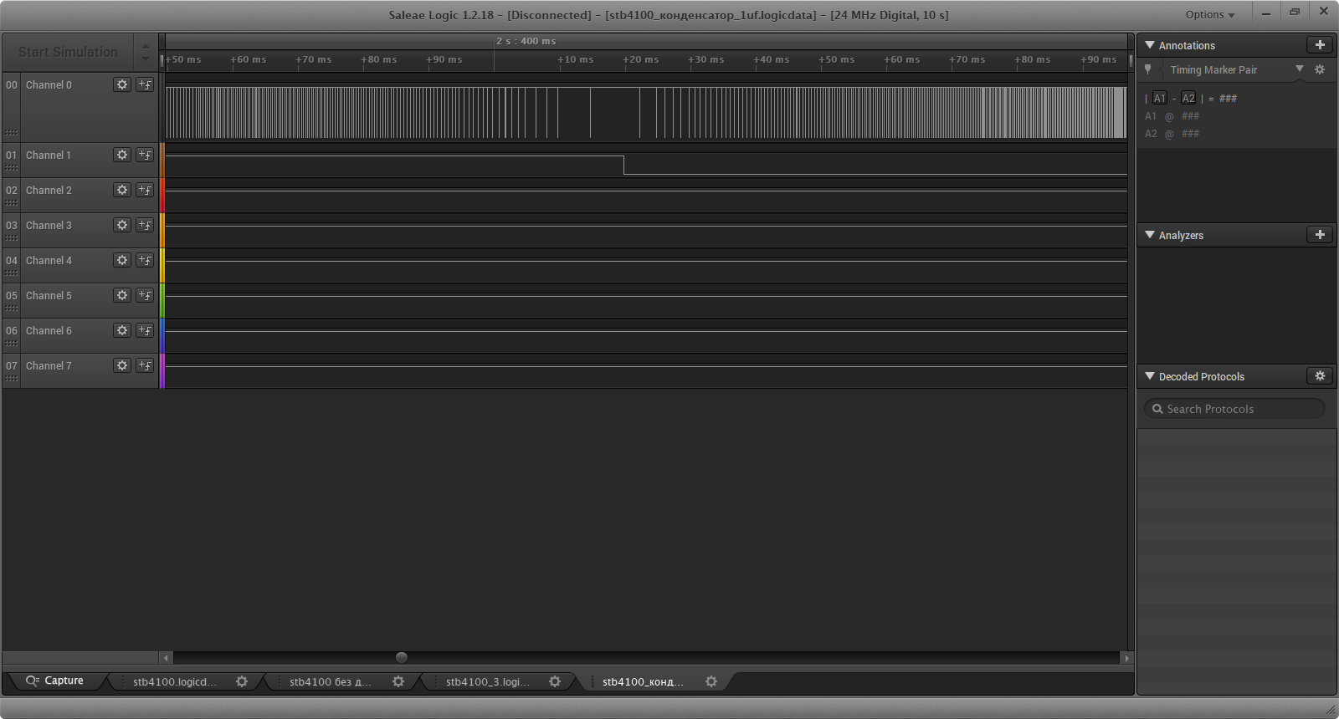
Task: Open Channel 7 settings gear
Action: pyautogui.click(x=122, y=365)
